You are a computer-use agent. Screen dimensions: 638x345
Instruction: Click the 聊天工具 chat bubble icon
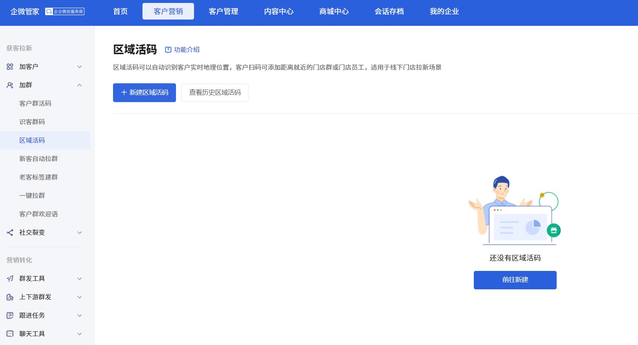click(x=10, y=334)
